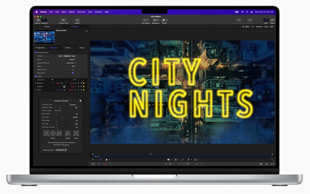Open the canvas View dropdown
This screenshot has width=310, height=194.
pyautogui.click(x=267, y=27)
